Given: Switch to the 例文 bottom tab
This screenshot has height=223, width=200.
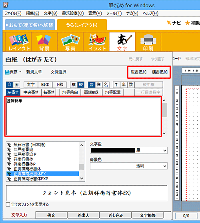Looking at the screenshot, I should point(51,215).
